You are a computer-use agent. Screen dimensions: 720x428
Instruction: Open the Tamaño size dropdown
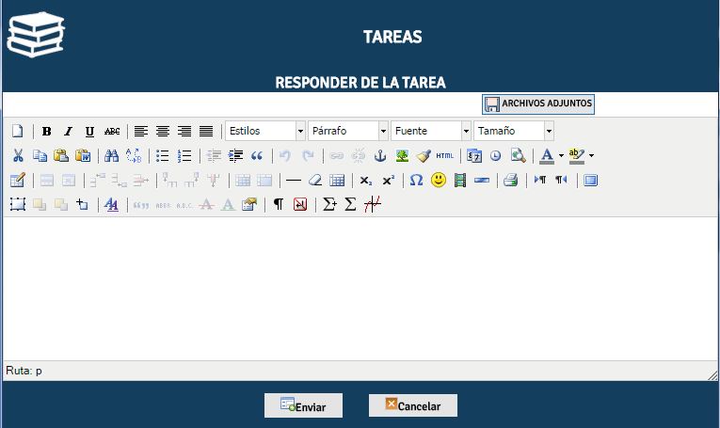514,131
